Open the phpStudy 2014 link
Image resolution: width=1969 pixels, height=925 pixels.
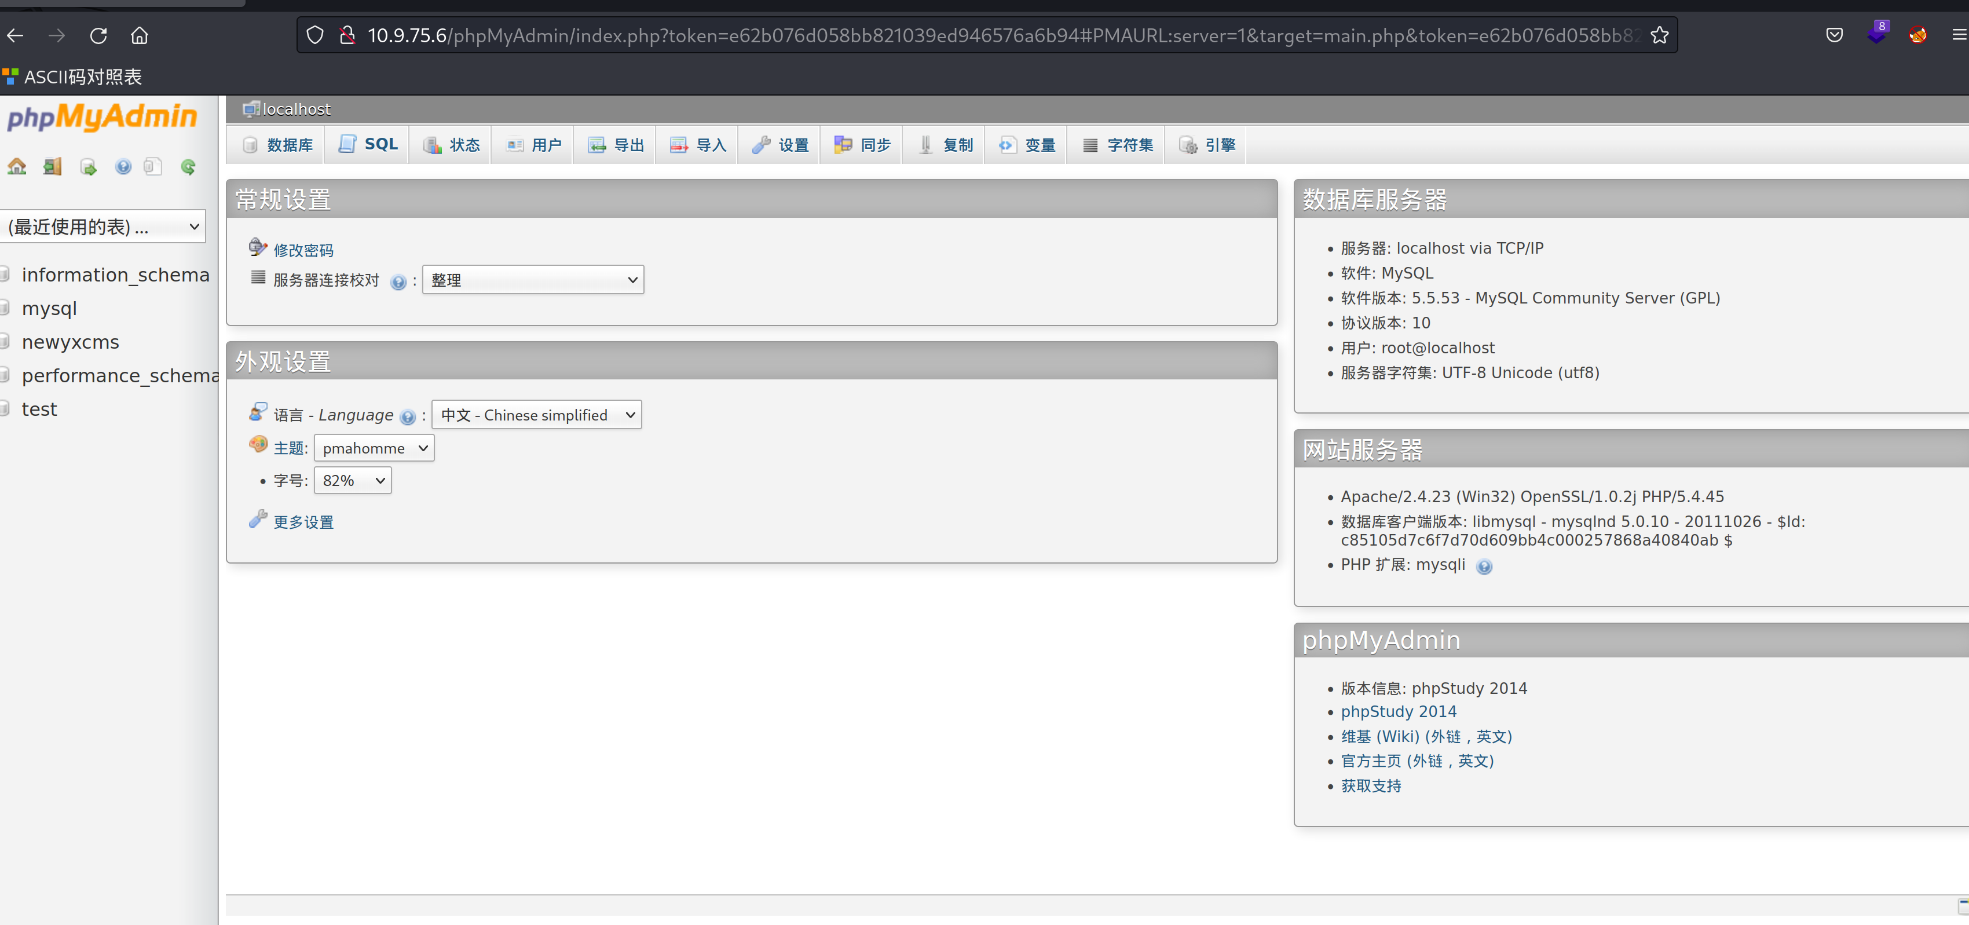tap(1398, 712)
